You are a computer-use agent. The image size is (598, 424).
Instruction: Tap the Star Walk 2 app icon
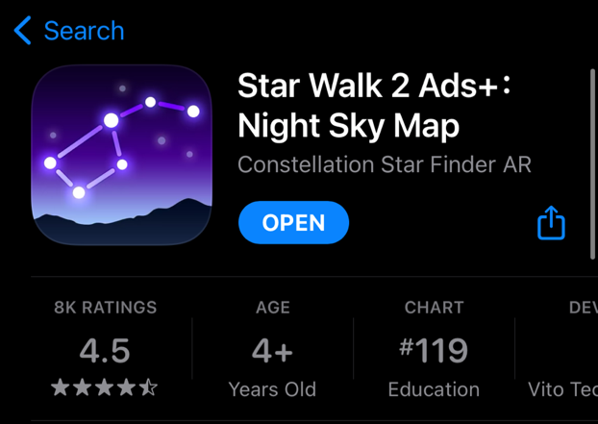tap(122, 155)
